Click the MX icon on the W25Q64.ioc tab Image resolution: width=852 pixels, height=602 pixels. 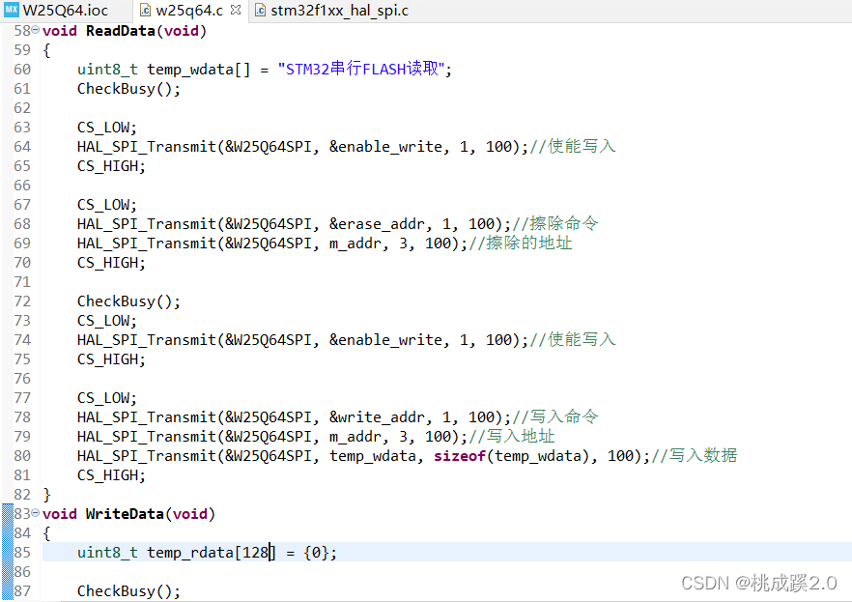pyautogui.click(x=11, y=10)
